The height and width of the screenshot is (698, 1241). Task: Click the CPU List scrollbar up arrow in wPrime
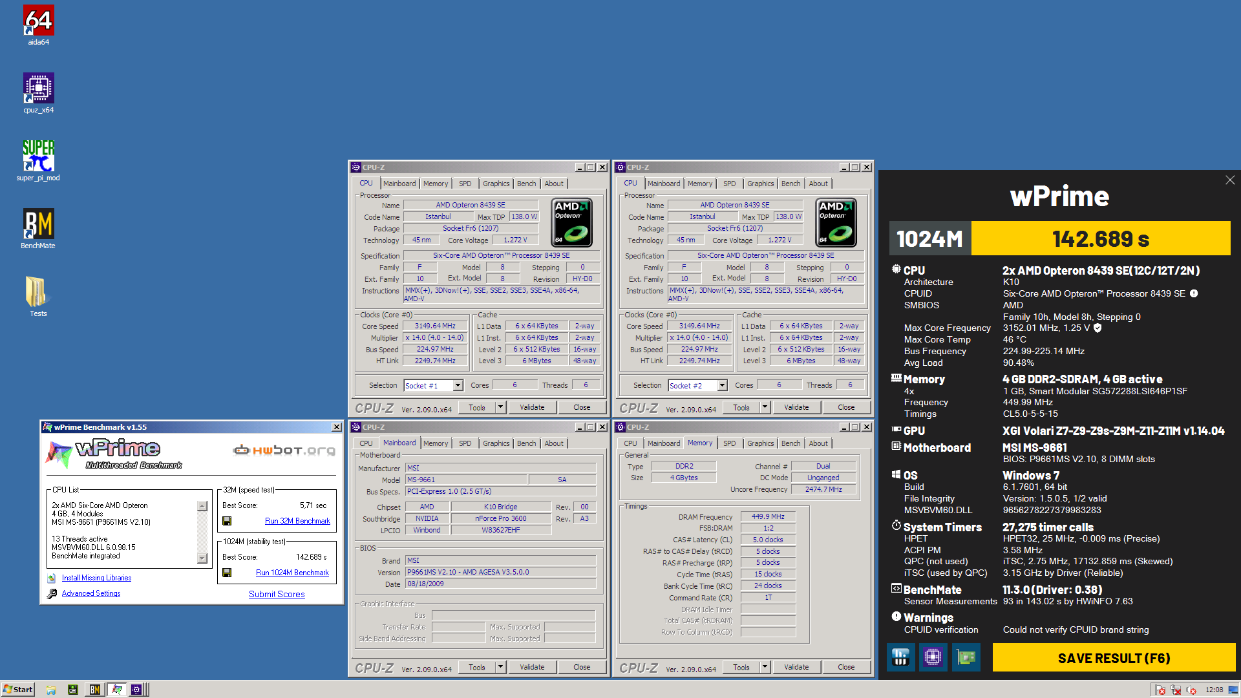click(x=202, y=506)
